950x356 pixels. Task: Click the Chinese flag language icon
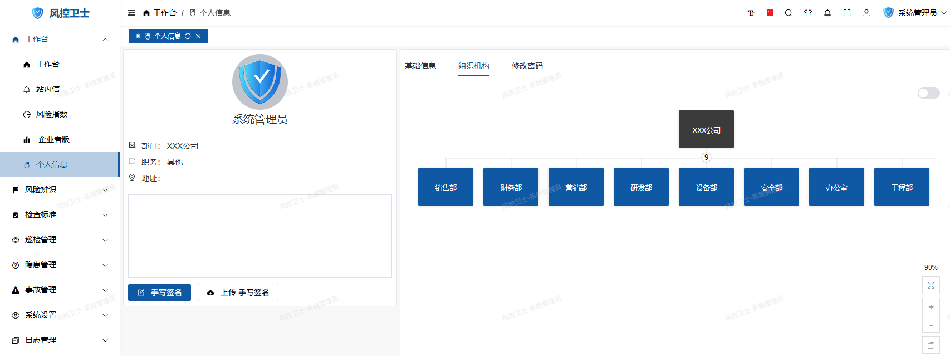(770, 13)
